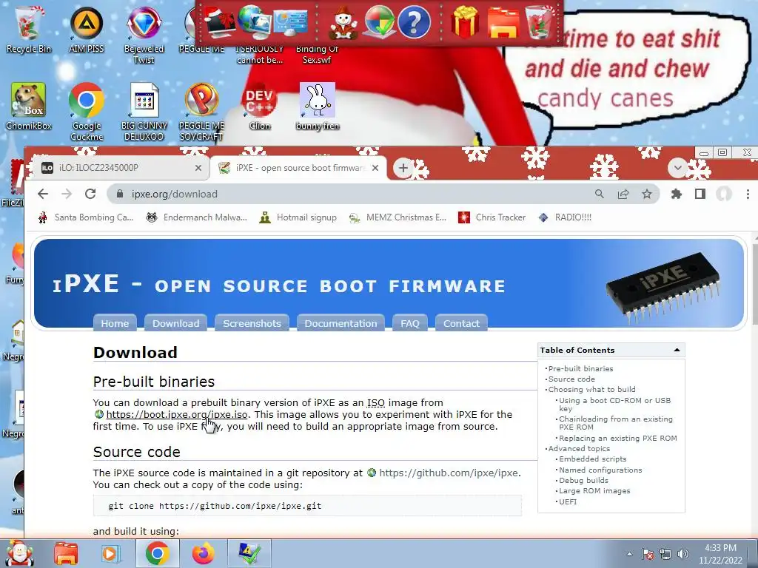
Task: Click the snowman icon in top dock
Action: [x=343, y=22]
